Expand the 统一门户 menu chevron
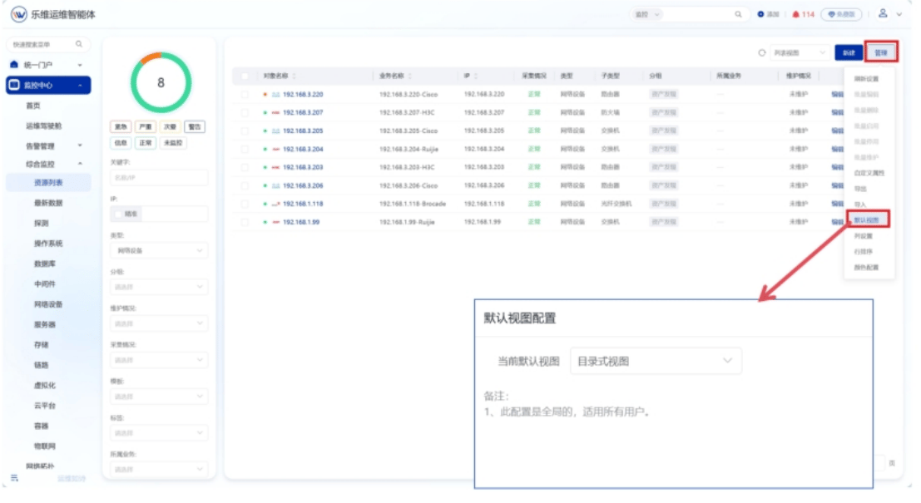921x503 pixels. (x=80, y=65)
